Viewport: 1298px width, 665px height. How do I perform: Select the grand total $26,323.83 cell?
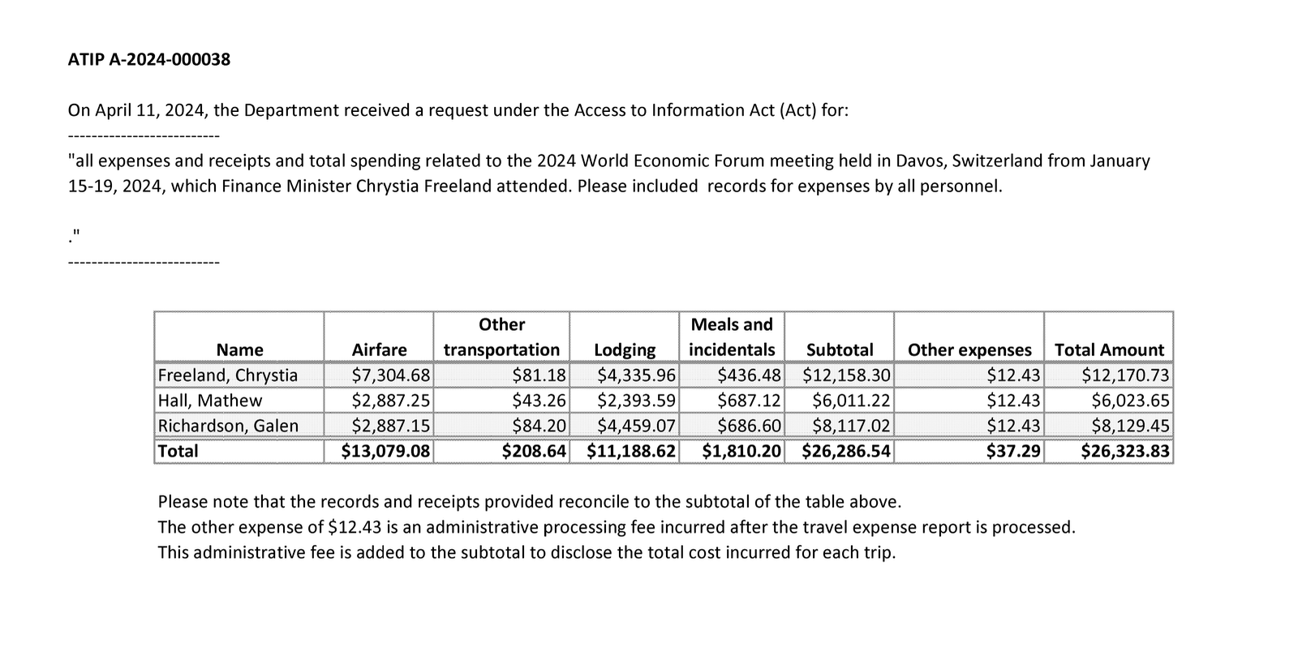(1124, 451)
